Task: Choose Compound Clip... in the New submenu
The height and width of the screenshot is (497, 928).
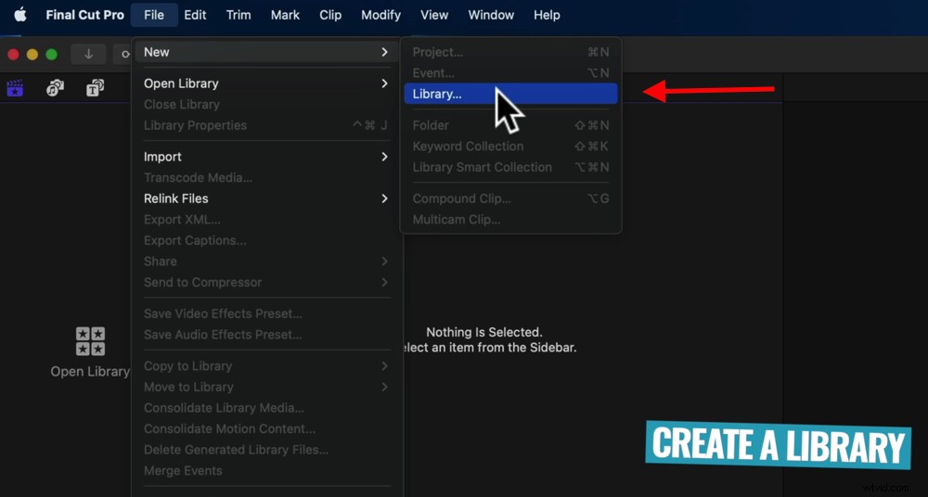Action: point(510,198)
